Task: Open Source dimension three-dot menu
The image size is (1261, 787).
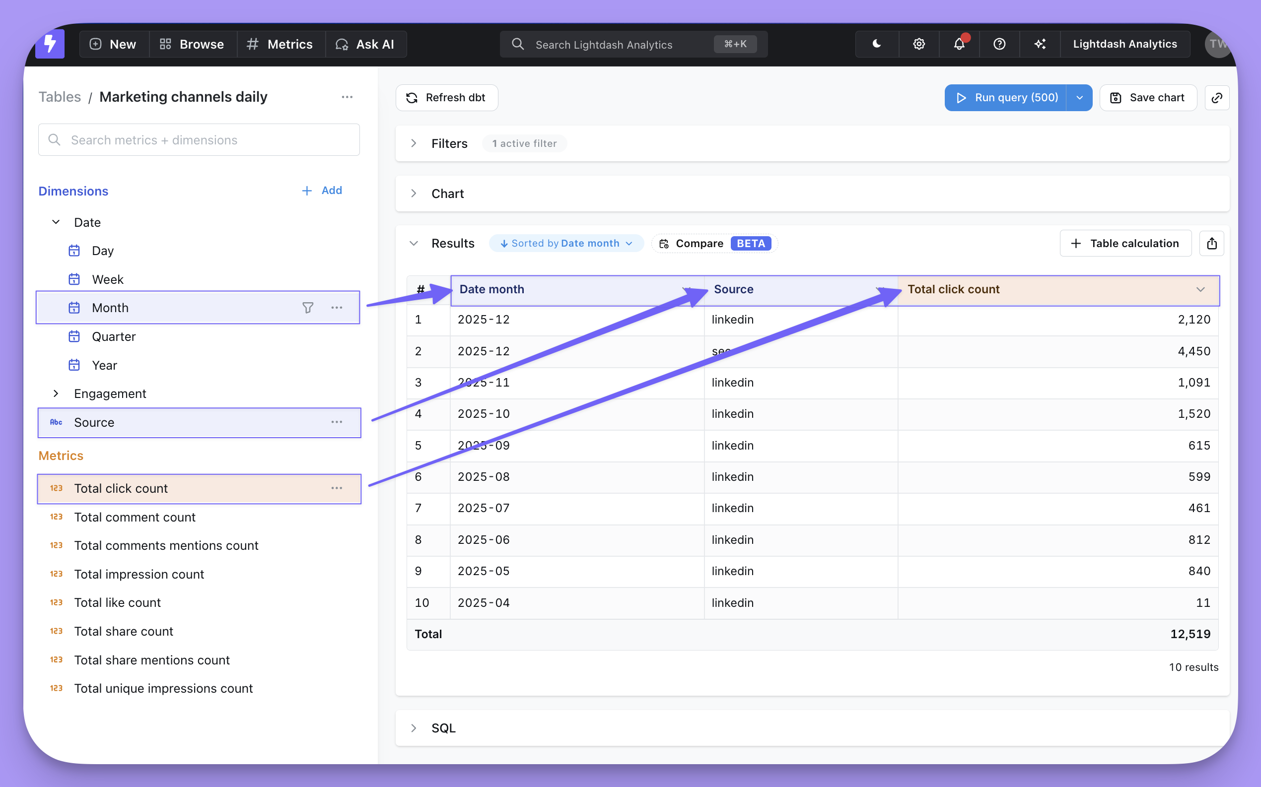Action: [x=337, y=422]
